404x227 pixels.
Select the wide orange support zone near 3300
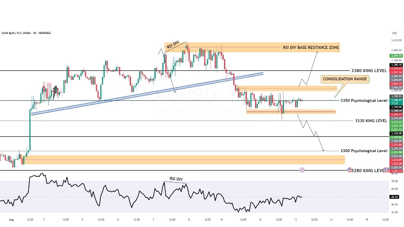pos(183,160)
